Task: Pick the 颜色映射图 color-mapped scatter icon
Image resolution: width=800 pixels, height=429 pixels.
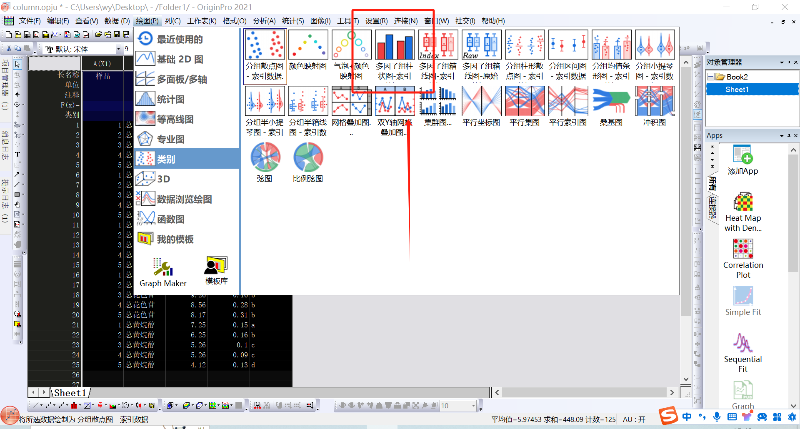Action: [308, 45]
